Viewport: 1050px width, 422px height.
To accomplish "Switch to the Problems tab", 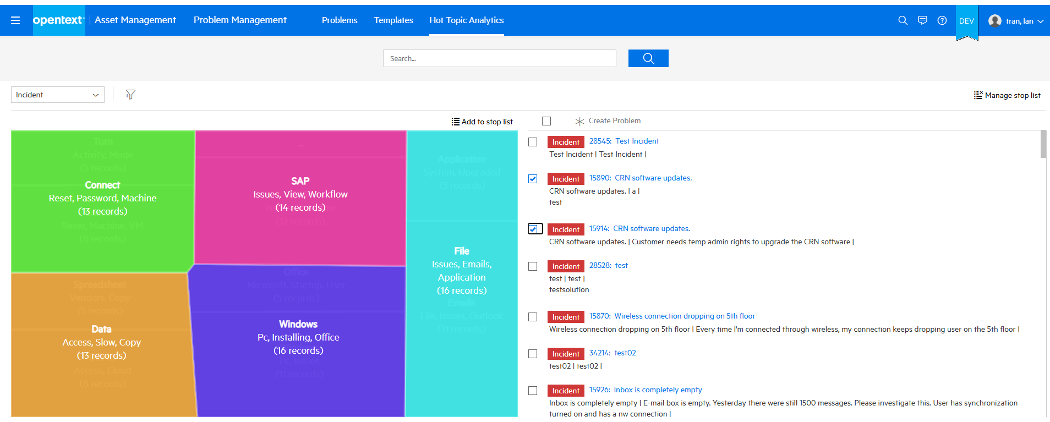I will tap(340, 20).
